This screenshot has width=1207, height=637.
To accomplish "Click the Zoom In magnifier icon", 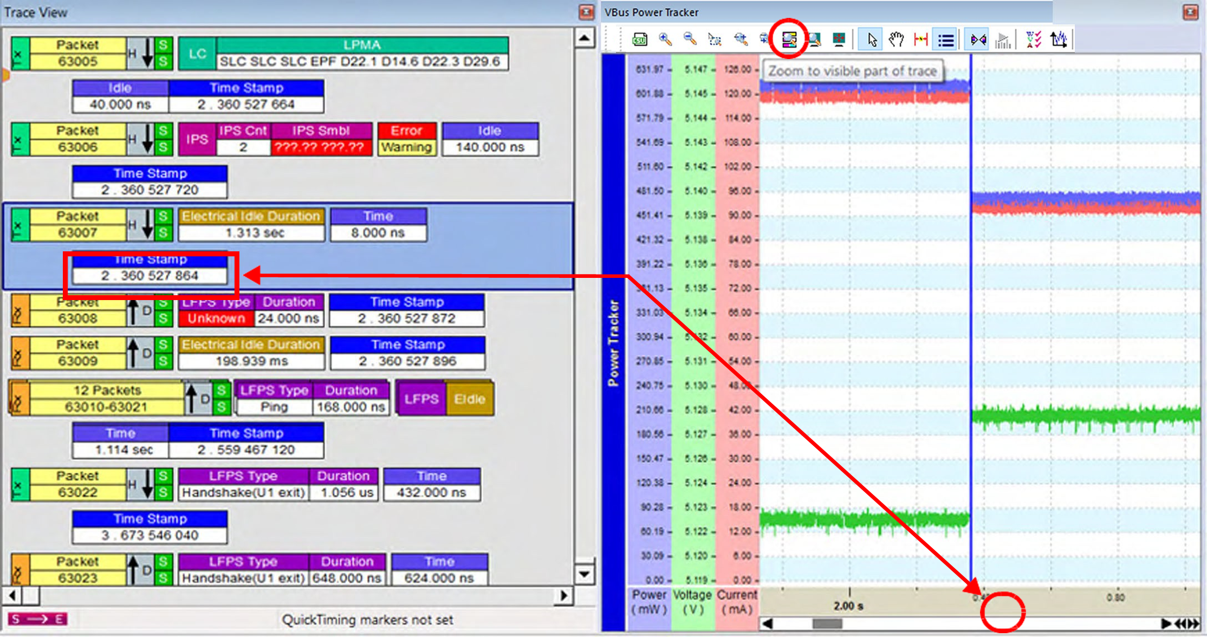I will (665, 40).
